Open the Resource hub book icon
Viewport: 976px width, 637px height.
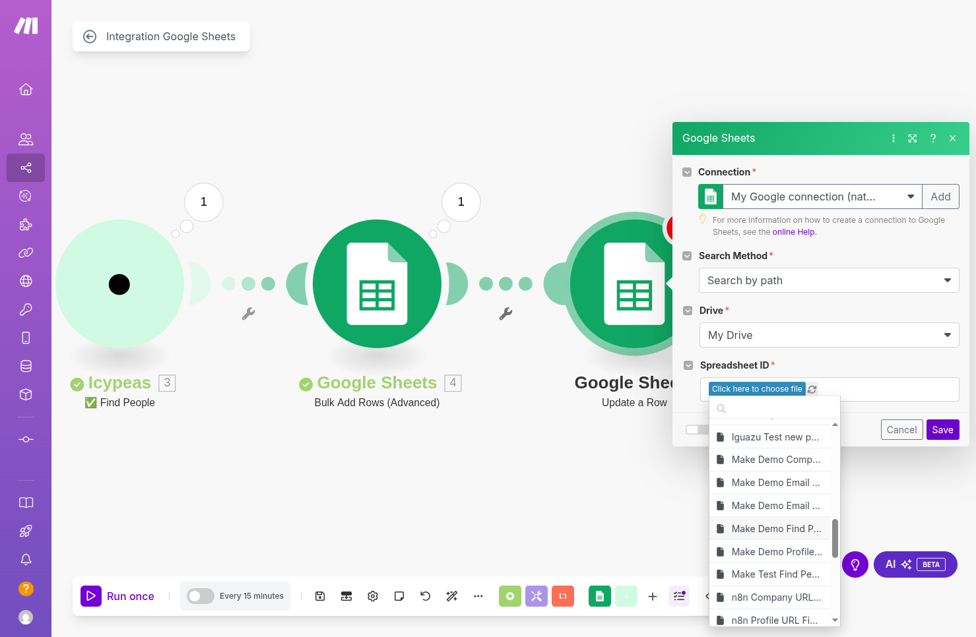[26, 502]
